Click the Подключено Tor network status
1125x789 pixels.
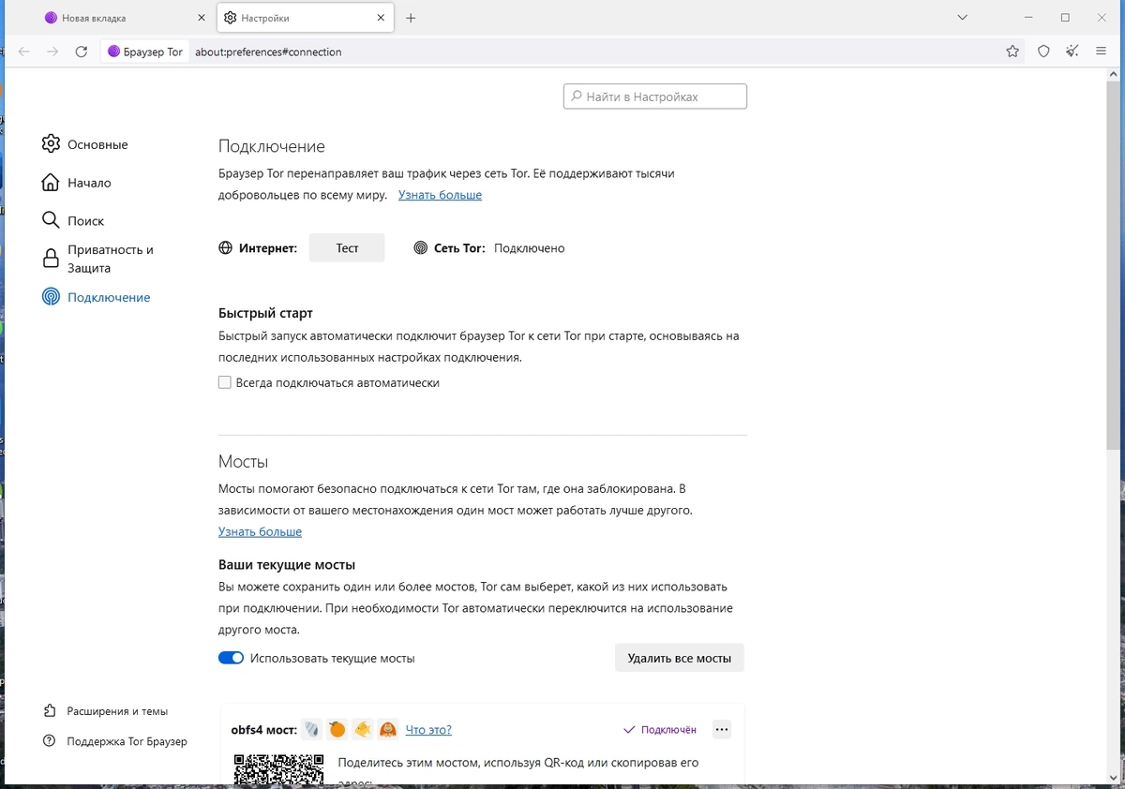pos(530,248)
